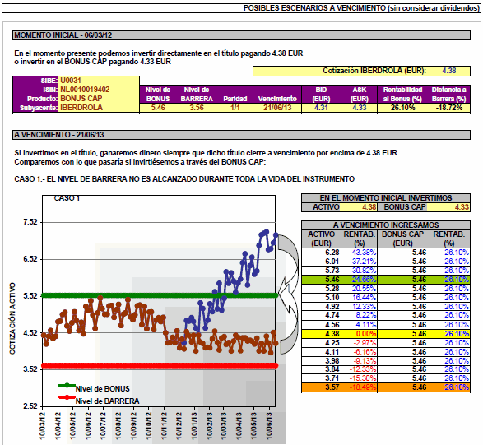Click the orange highlighted 3.57 activo row
Image resolution: width=483 pixels, height=445 pixels.
(386, 387)
